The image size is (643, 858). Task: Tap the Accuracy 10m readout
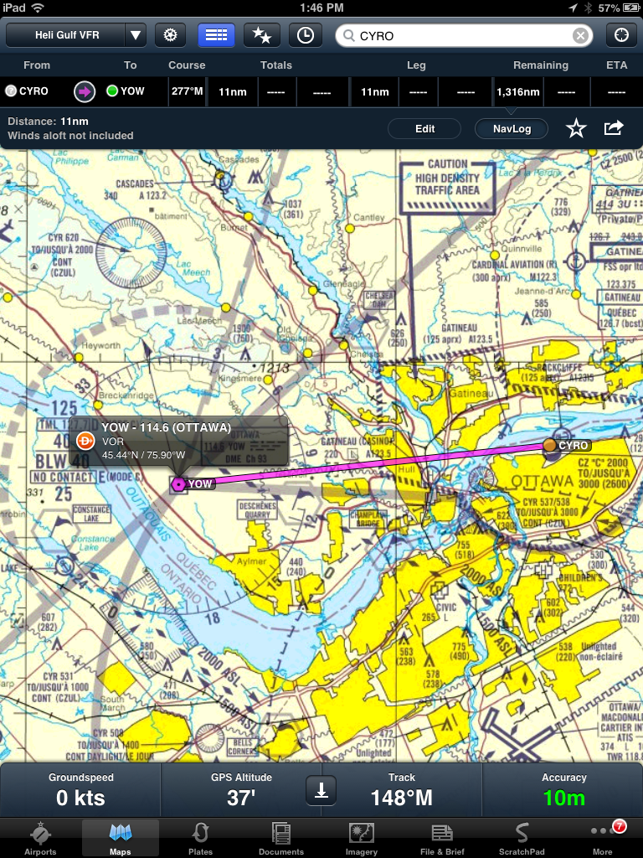(x=563, y=790)
